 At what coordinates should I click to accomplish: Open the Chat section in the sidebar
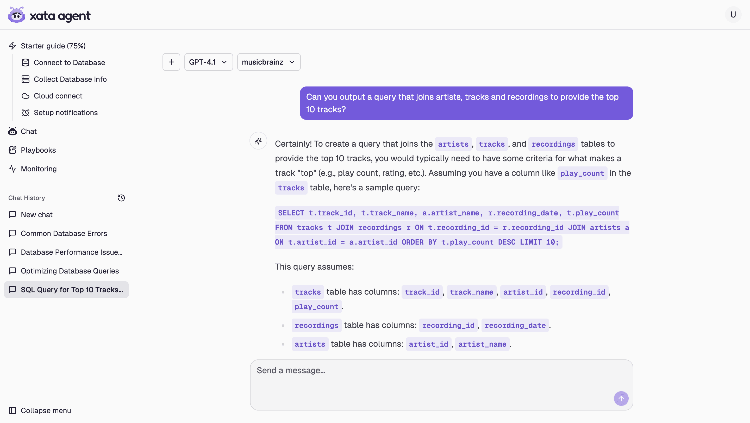pos(29,131)
